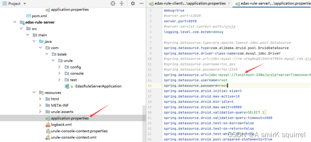Close the edas-rule-client application.properties tab

pyautogui.click(x=229, y=3)
